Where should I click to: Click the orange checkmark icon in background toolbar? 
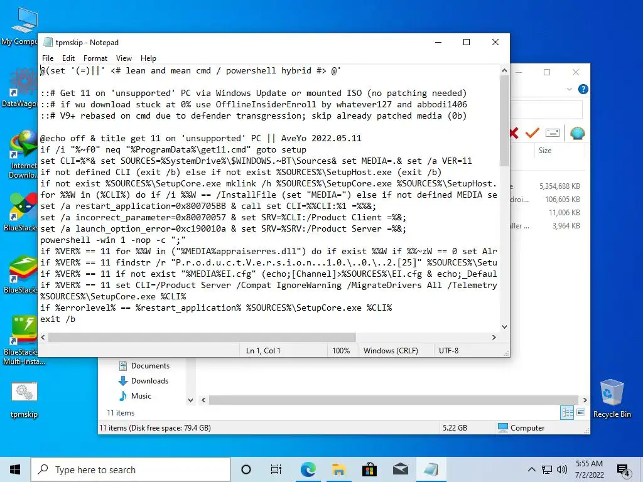point(532,133)
